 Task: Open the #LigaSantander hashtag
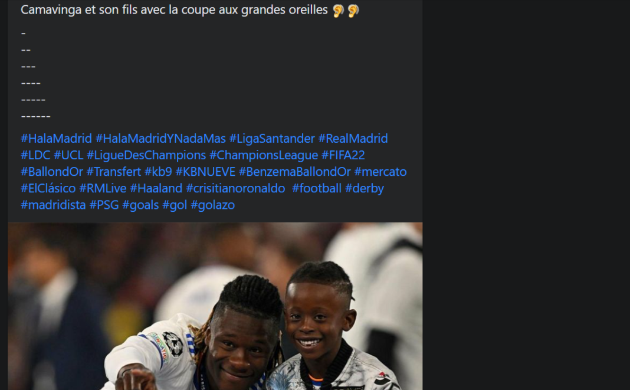[x=272, y=139]
